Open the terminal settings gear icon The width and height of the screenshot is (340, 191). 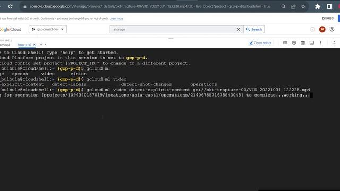(x=294, y=43)
